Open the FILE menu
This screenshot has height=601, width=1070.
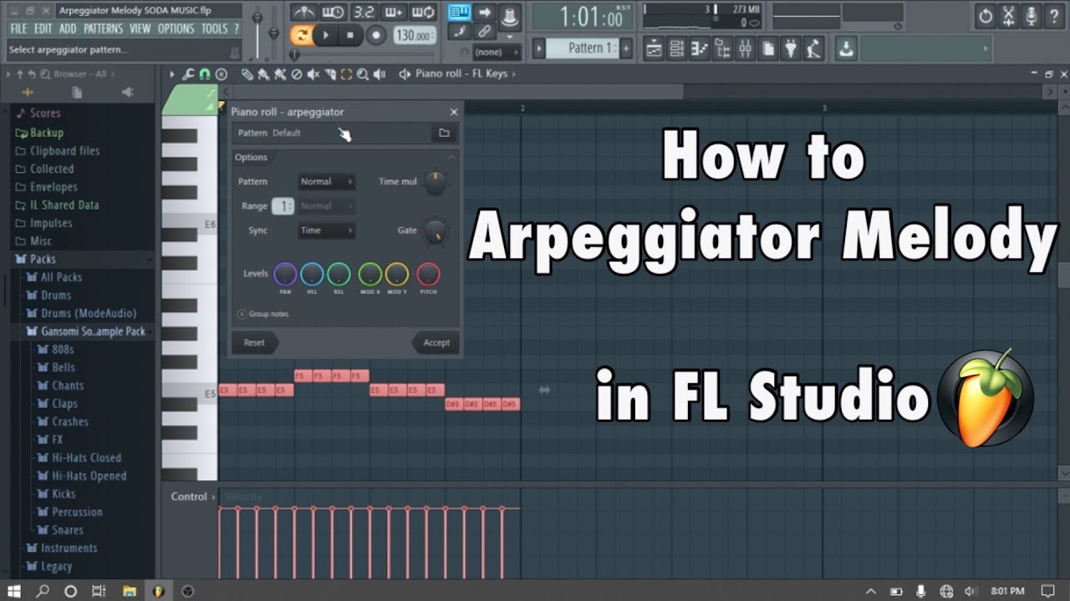18,28
